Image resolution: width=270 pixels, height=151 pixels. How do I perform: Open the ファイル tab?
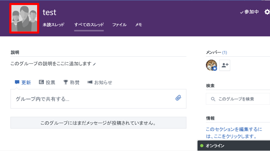(119, 25)
